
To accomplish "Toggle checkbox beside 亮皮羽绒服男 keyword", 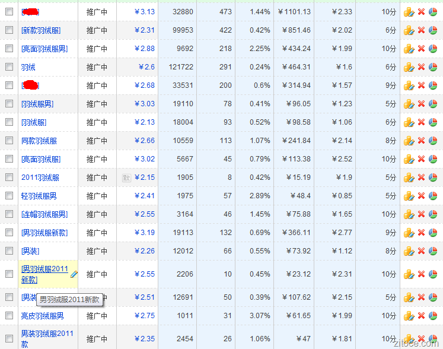I will (9, 316).
